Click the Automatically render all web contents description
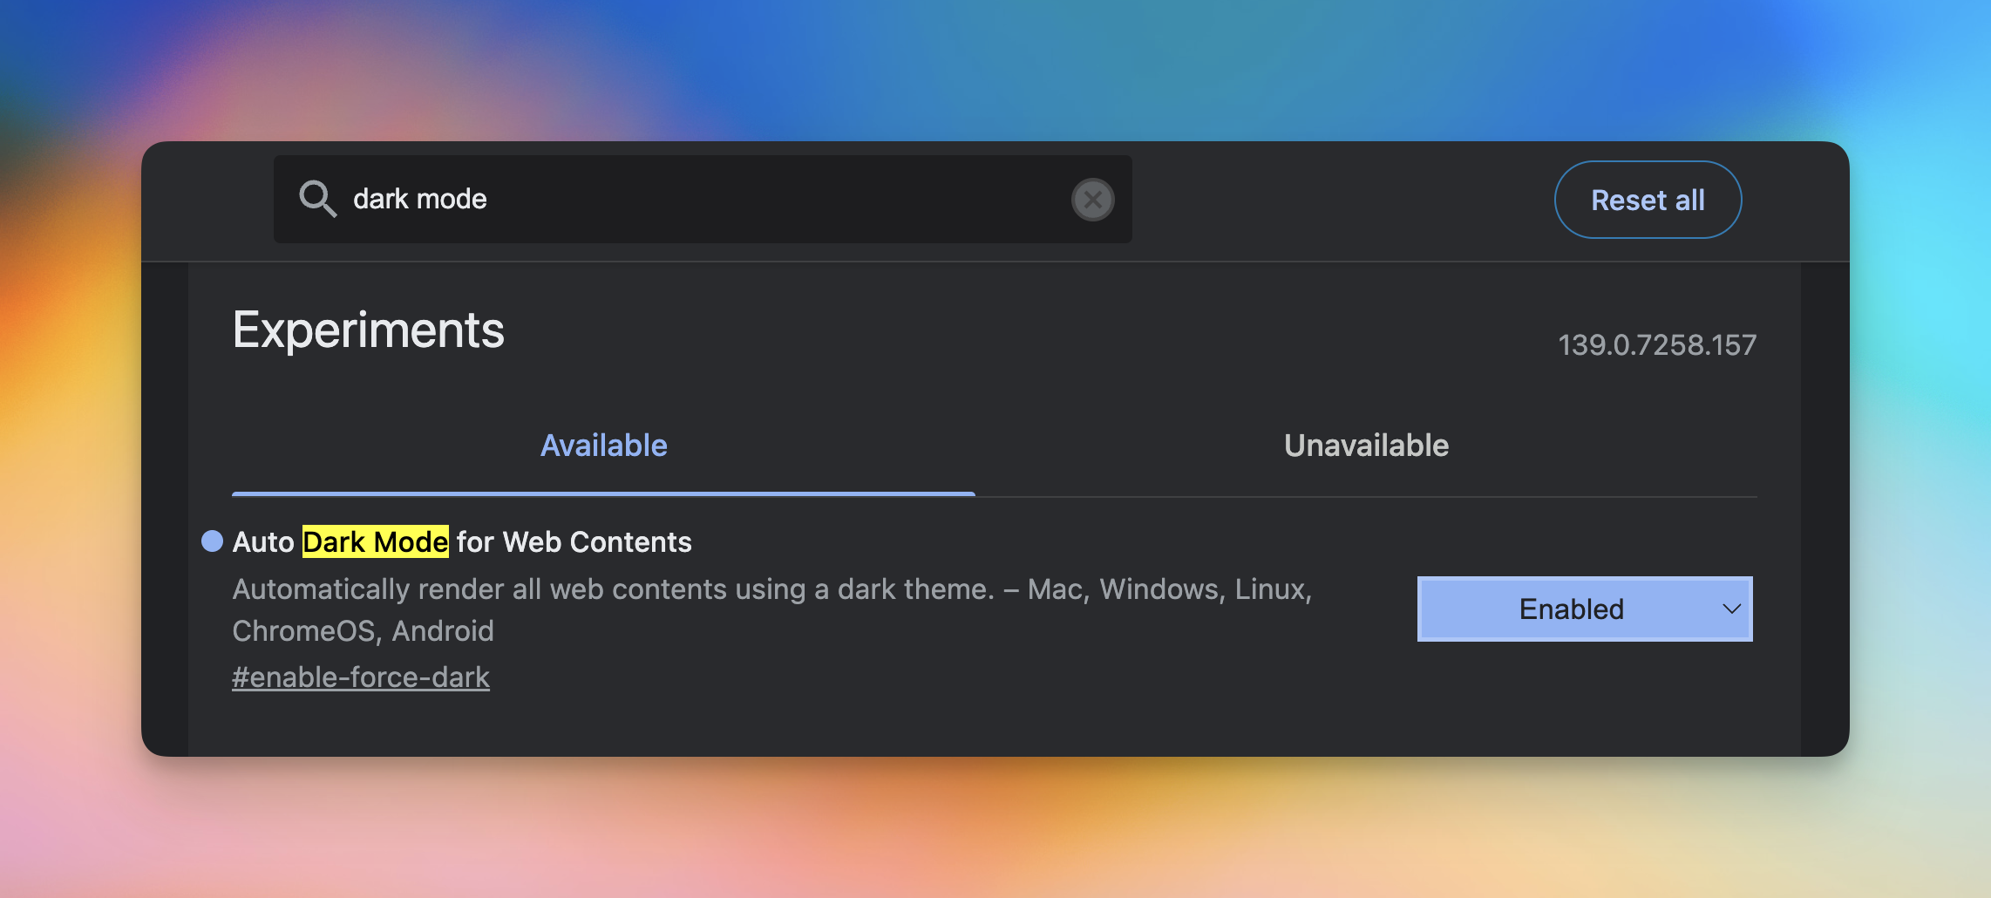Screen dimensions: 1991x898 coord(771,609)
